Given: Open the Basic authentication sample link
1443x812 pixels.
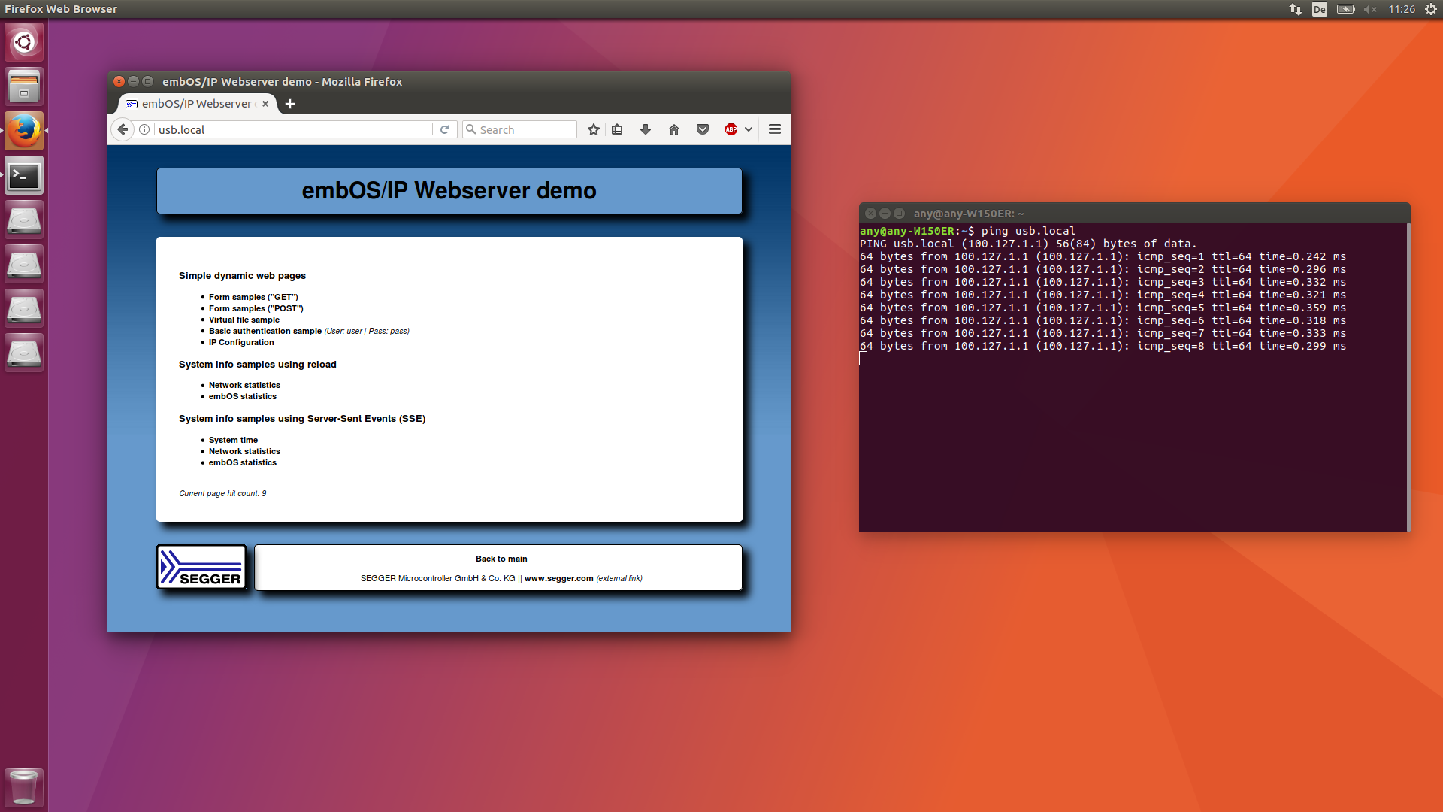Looking at the screenshot, I should [x=265, y=331].
